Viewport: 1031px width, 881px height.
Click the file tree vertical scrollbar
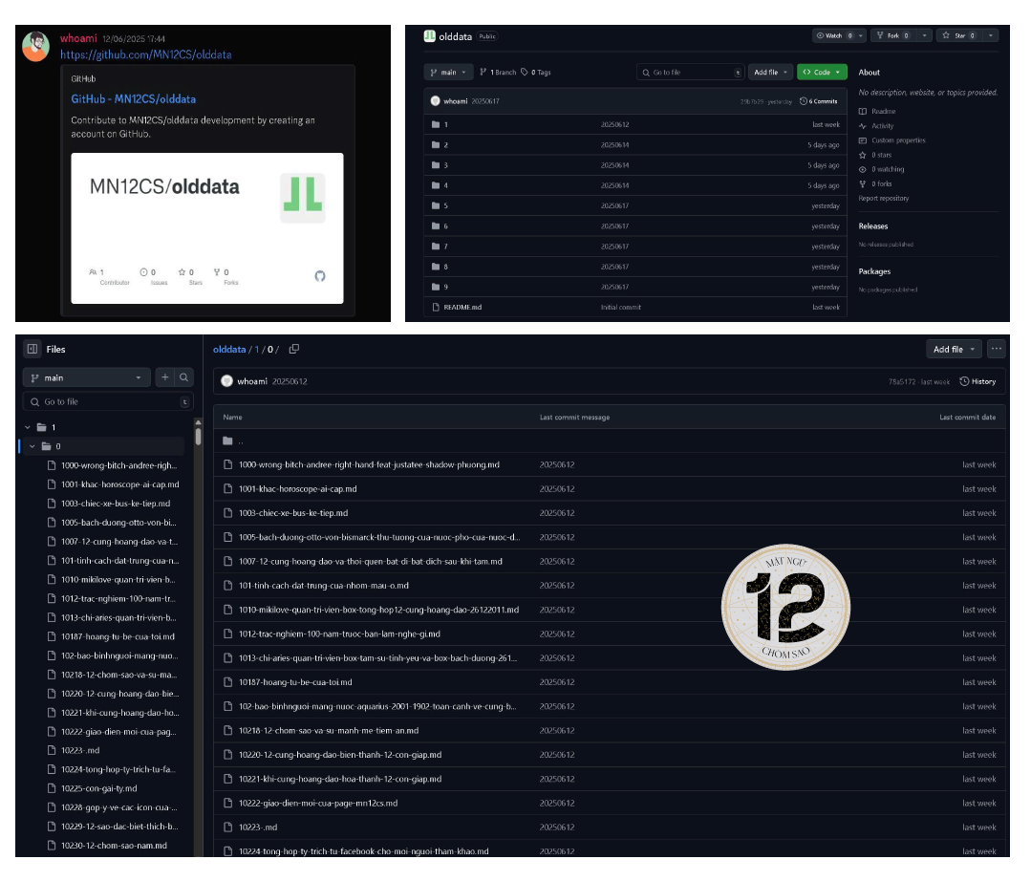click(198, 436)
